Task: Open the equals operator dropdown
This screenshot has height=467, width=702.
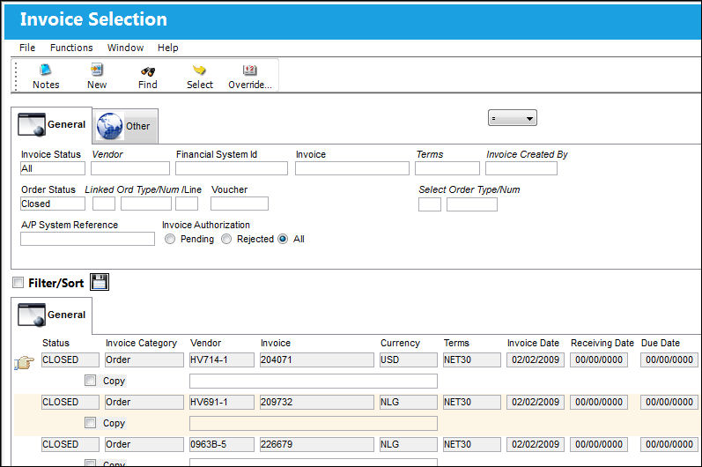Action: point(512,118)
